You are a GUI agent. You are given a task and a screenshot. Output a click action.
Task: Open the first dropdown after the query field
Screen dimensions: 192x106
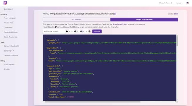point(71,31)
